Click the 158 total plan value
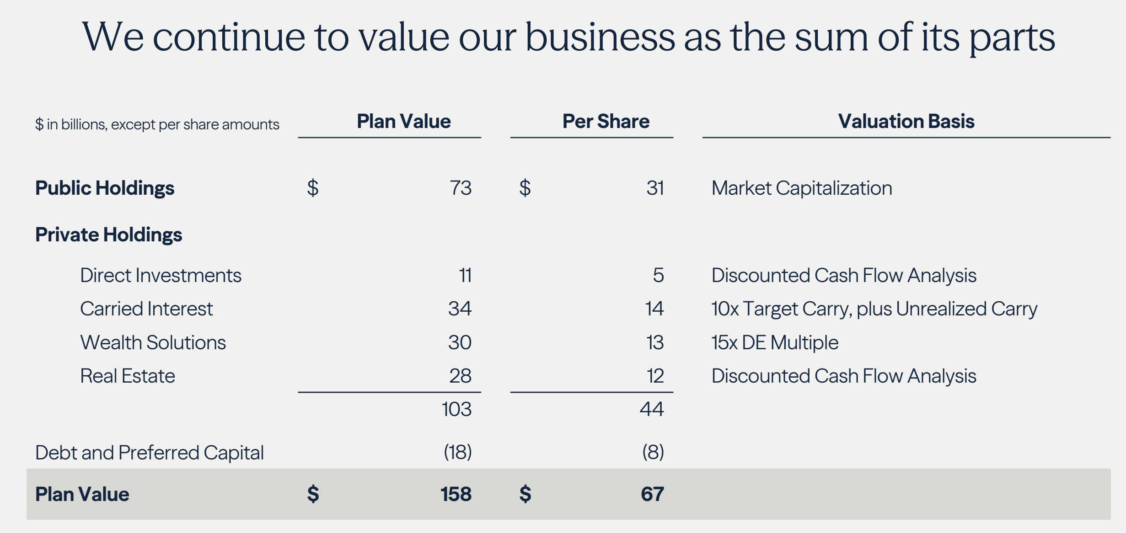This screenshot has height=533, width=1126. point(456,494)
